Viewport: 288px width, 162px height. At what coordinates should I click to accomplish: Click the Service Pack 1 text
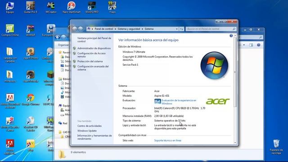click(130, 65)
